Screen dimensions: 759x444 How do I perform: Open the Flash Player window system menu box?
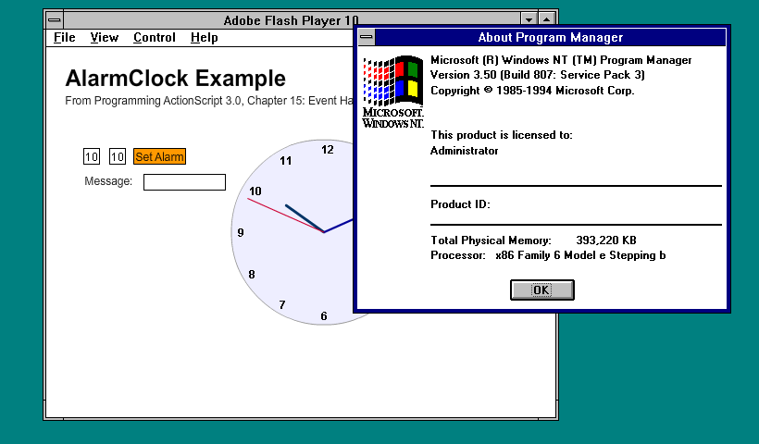pyautogui.click(x=55, y=20)
